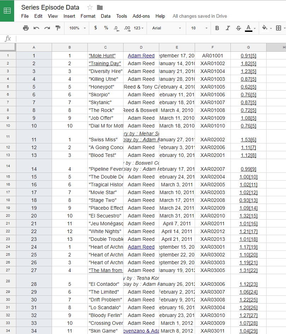Click the print icon
The height and width of the screenshot is (334, 286).
tap(26, 28)
